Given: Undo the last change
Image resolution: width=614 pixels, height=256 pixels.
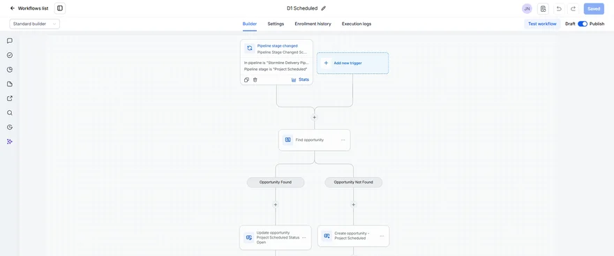Looking at the screenshot, I should coord(559,8).
